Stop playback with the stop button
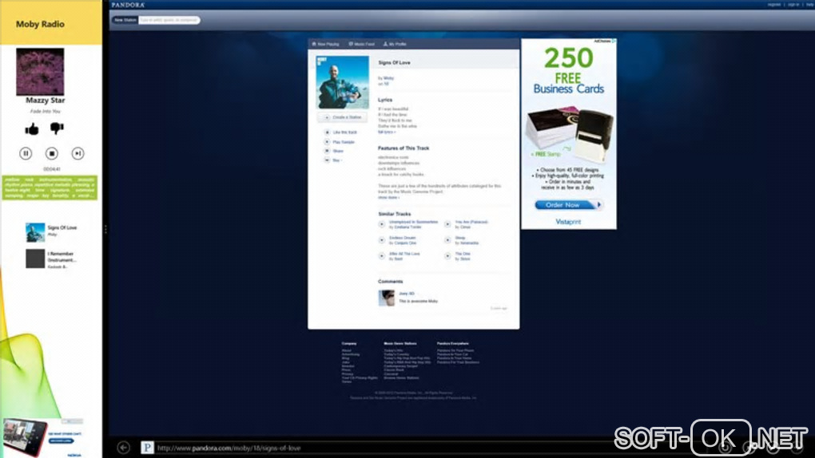The width and height of the screenshot is (815, 458). coord(51,153)
